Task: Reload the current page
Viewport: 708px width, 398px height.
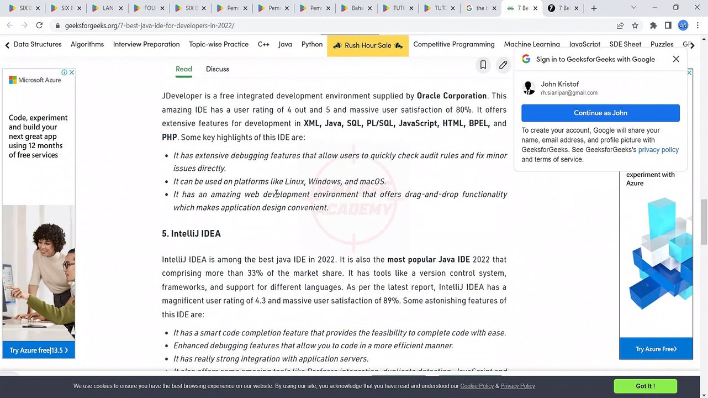Action: (x=39, y=25)
